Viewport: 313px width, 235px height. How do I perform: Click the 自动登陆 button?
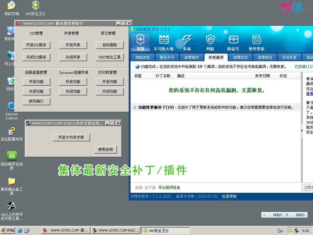coord(110,45)
